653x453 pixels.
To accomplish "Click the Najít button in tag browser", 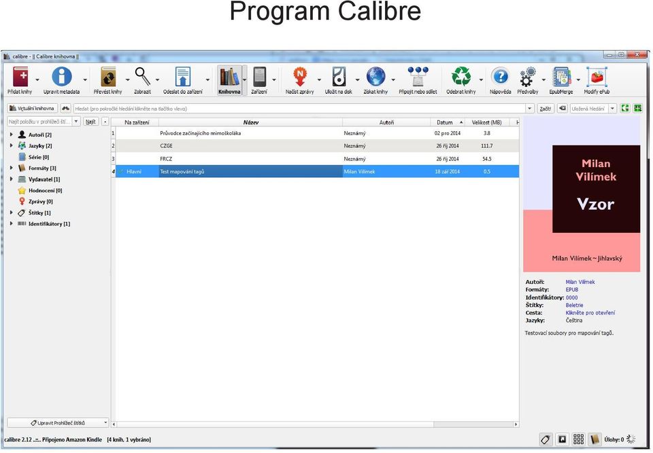I will pyautogui.click(x=90, y=122).
